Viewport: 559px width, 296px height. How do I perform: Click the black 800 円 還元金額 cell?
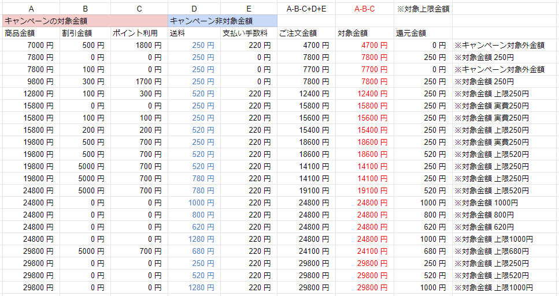tap(423, 215)
